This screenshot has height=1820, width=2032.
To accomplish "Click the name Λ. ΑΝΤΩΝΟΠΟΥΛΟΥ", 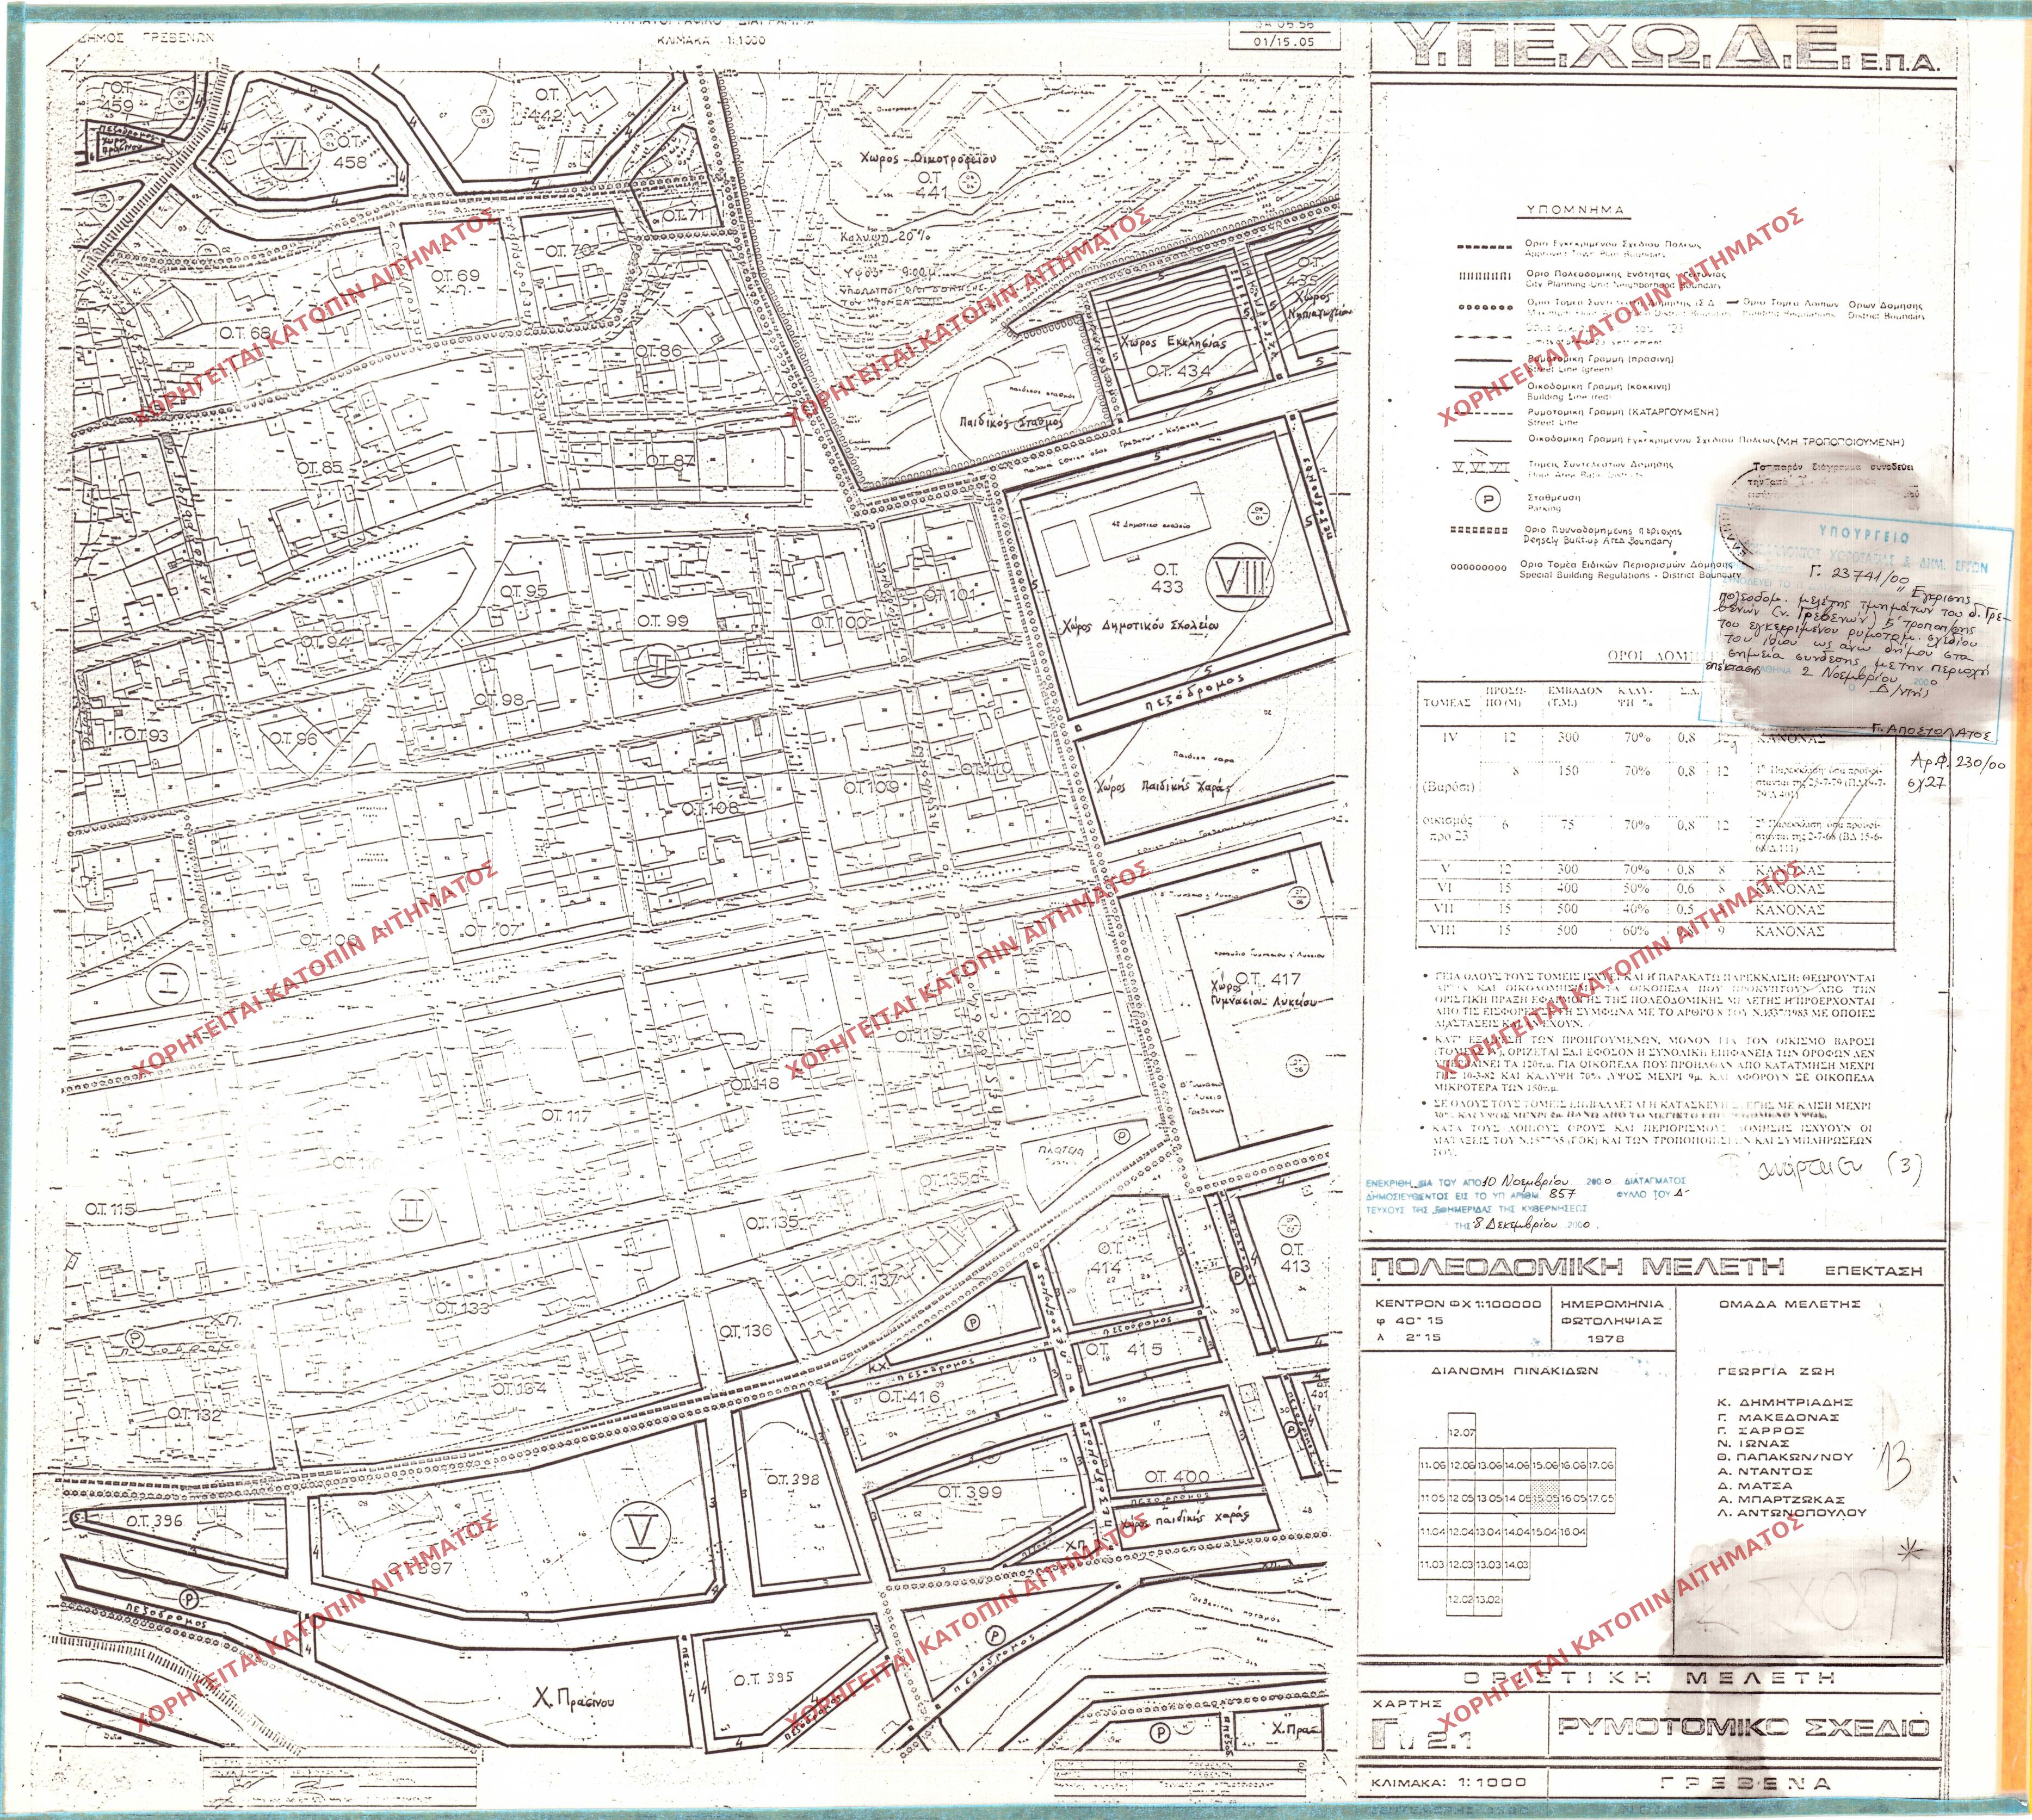I will click(x=1792, y=1513).
